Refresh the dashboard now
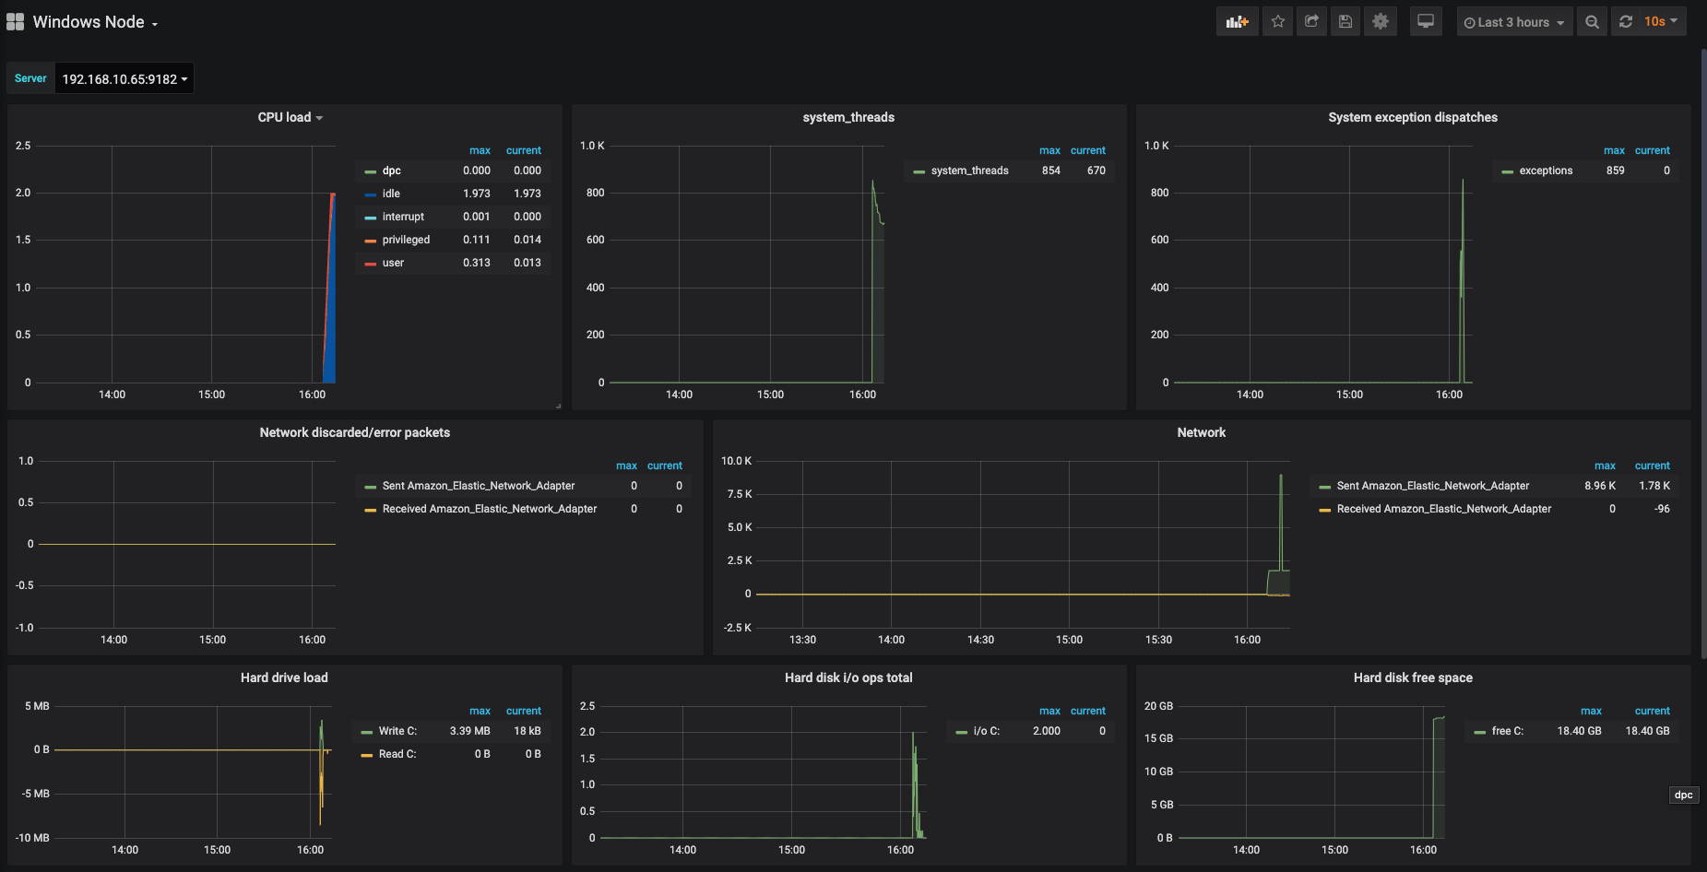This screenshot has width=1707, height=872. [1626, 21]
